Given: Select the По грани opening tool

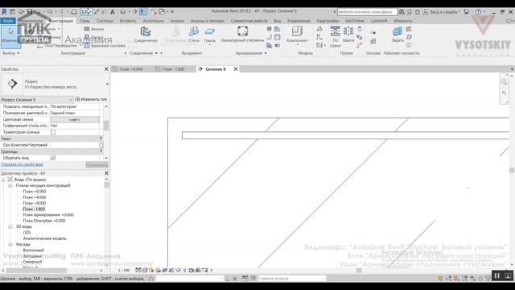Looking at the screenshot, I should [335, 37].
